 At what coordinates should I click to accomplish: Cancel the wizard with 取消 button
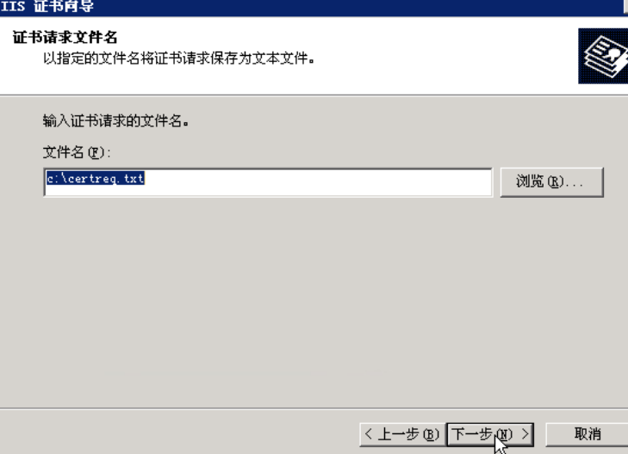coord(587,434)
